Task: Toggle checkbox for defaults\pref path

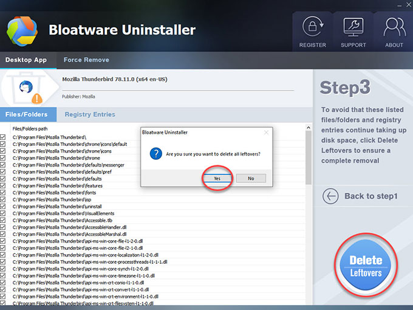Action: pos(3,171)
